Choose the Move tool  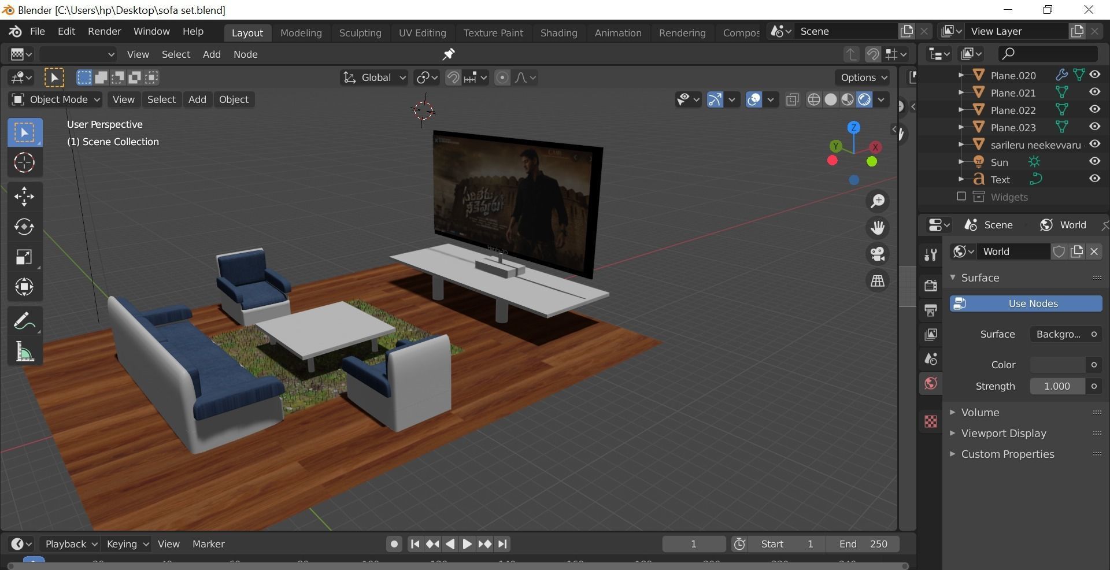(x=24, y=197)
